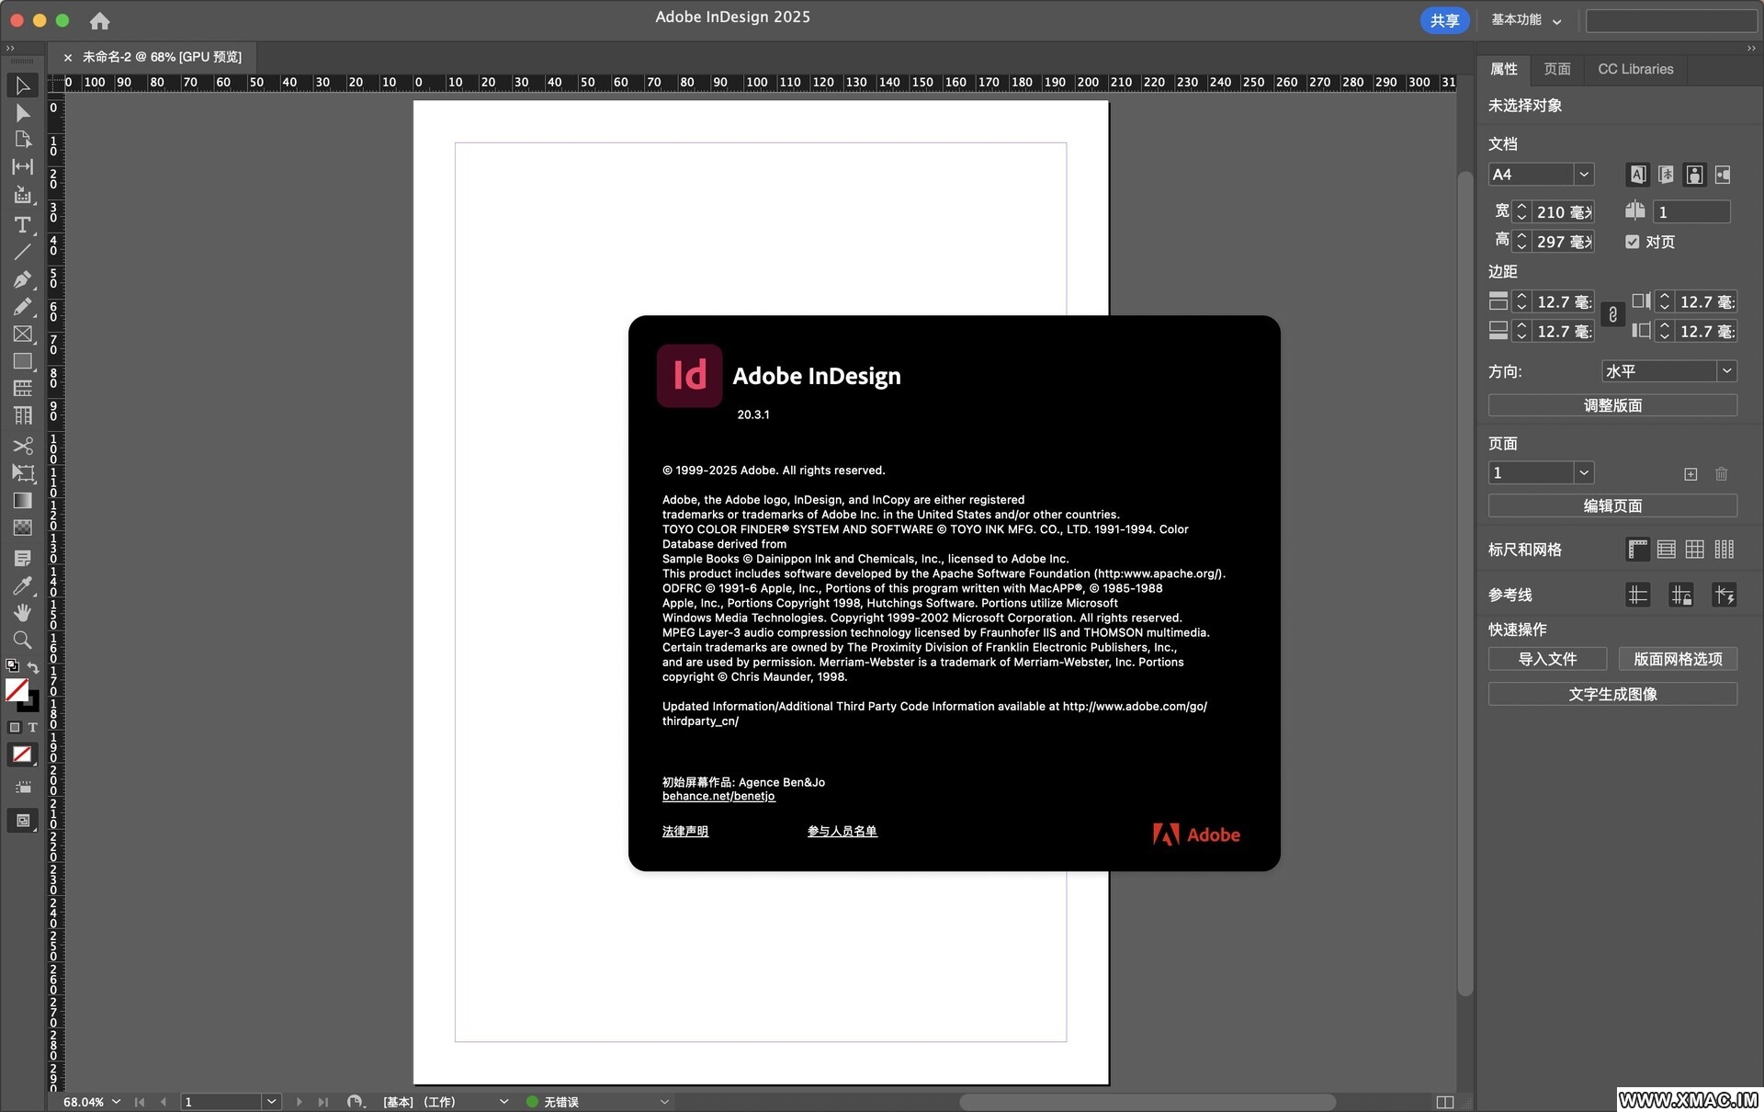The width and height of the screenshot is (1764, 1112).
Task: Click the Fill color swatch
Action: tap(17, 689)
